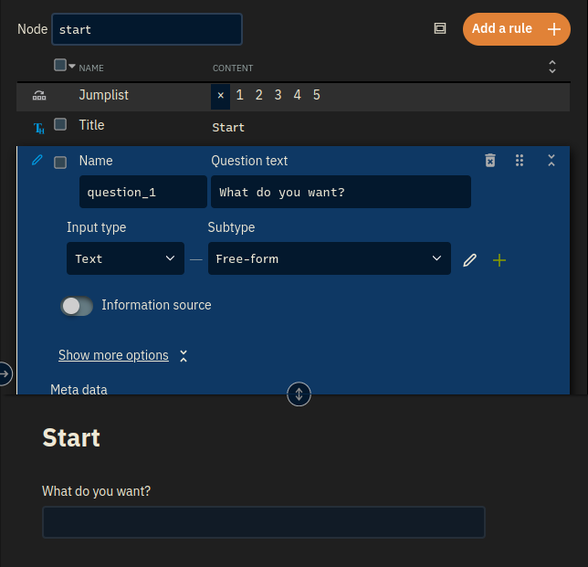Click the Show more options link
The width and height of the screenshot is (588, 567).
tap(113, 355)
